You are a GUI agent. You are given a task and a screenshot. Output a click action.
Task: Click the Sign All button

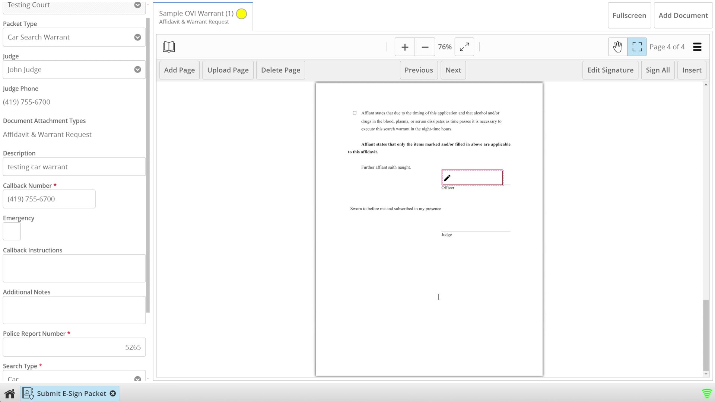tap(658, 70)
